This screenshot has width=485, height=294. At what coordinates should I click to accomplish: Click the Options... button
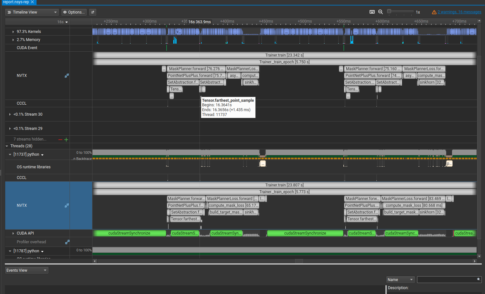point(74,12)
